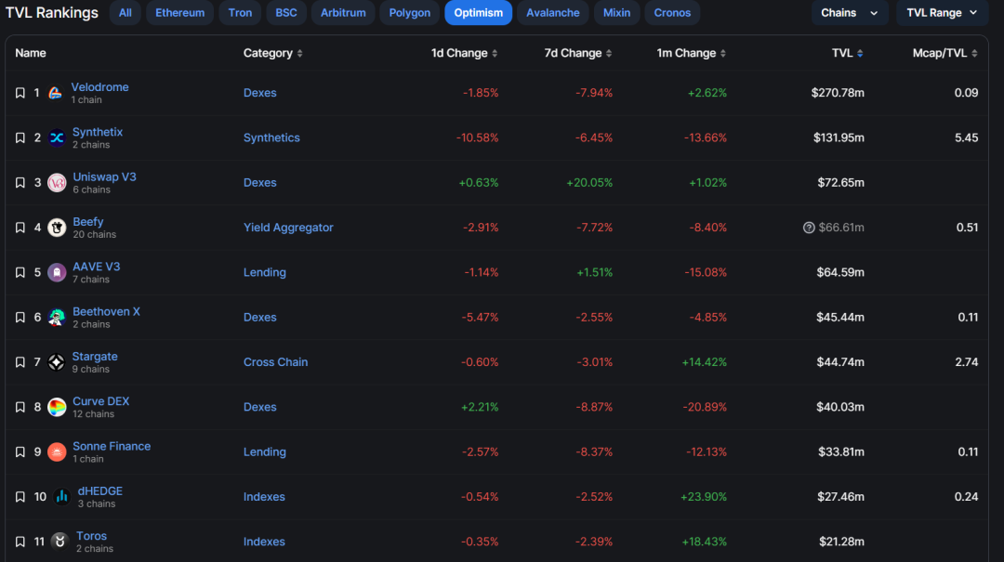1004x562 pixels.
Task: Bookmark the Velodrome row
Action: (20, 93)
